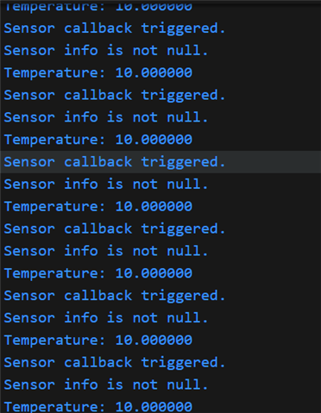The image size is (321, 413).
Task: Click the last 'Sensor info is not null.' line
Action: [x=106, y=385]
